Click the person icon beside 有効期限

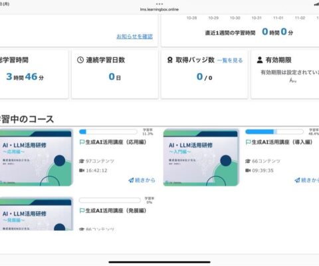[x=260, y=60]
